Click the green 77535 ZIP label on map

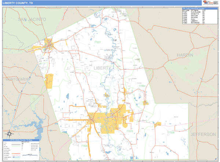pos(84,146)
